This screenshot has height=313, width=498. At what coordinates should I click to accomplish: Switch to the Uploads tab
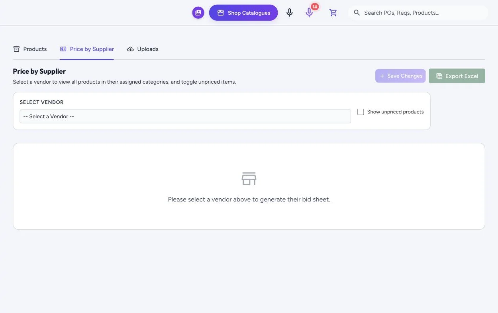pos(143,49)
